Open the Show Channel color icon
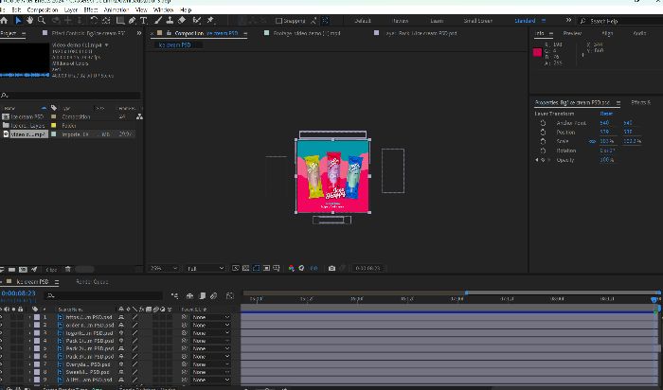Viewport: 663px width, 390px height. coord(292,268)
